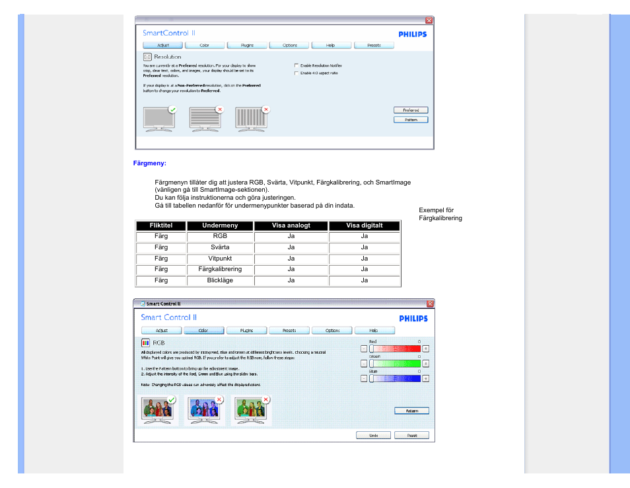
Task: Click the 'Exempel för Färgkalibrering' caption
Action: pyautogui.click(x=440, y=214)
